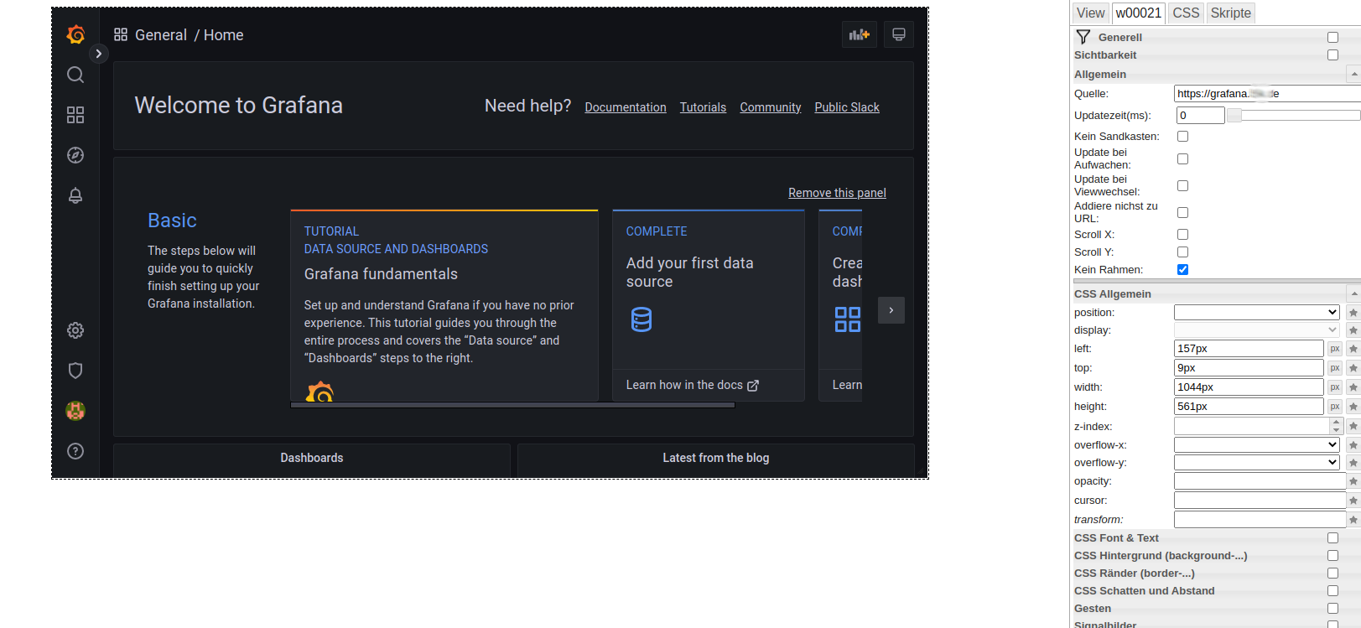Viewport: 1361px width, 628px height.
Task: Open the Server Admin shield icon
Action: (75, 371)
